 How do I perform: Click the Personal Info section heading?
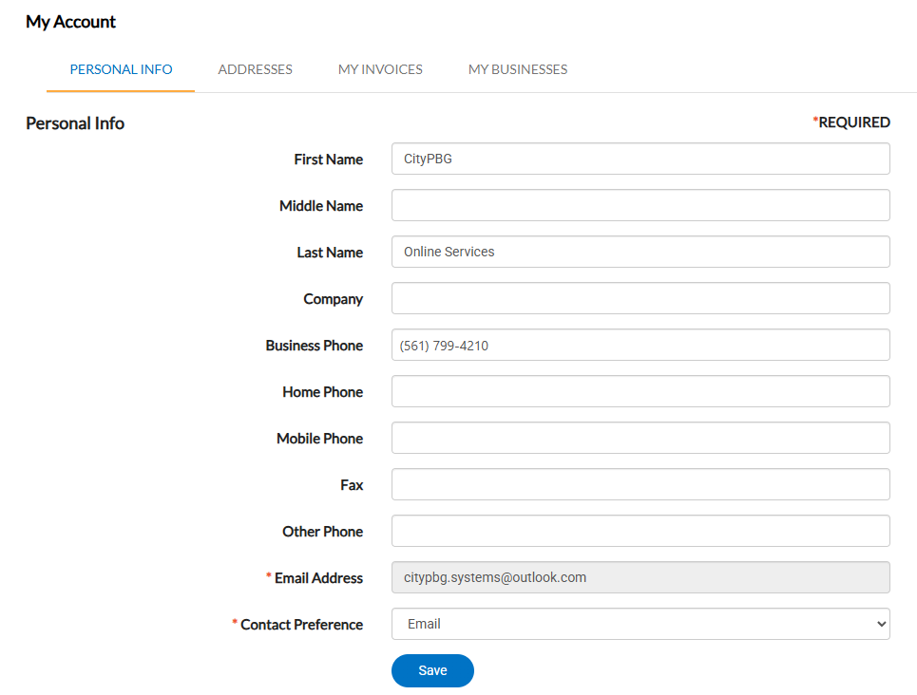[x=74, y=122]
